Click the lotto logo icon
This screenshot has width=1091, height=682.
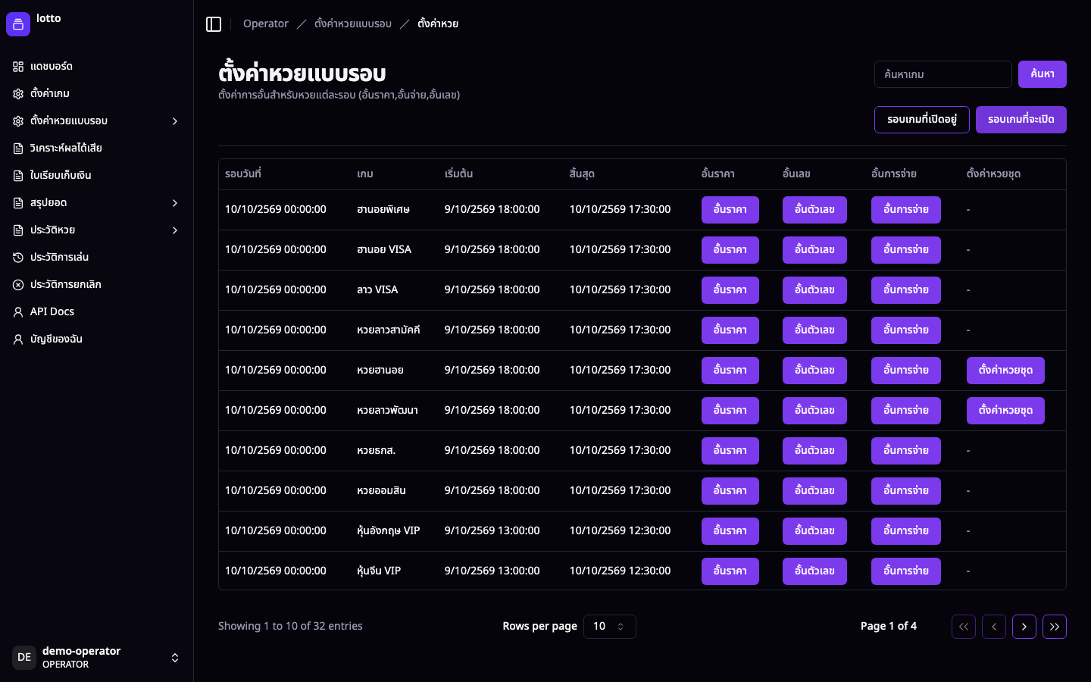pyautogui.click(x=18, y=24)
